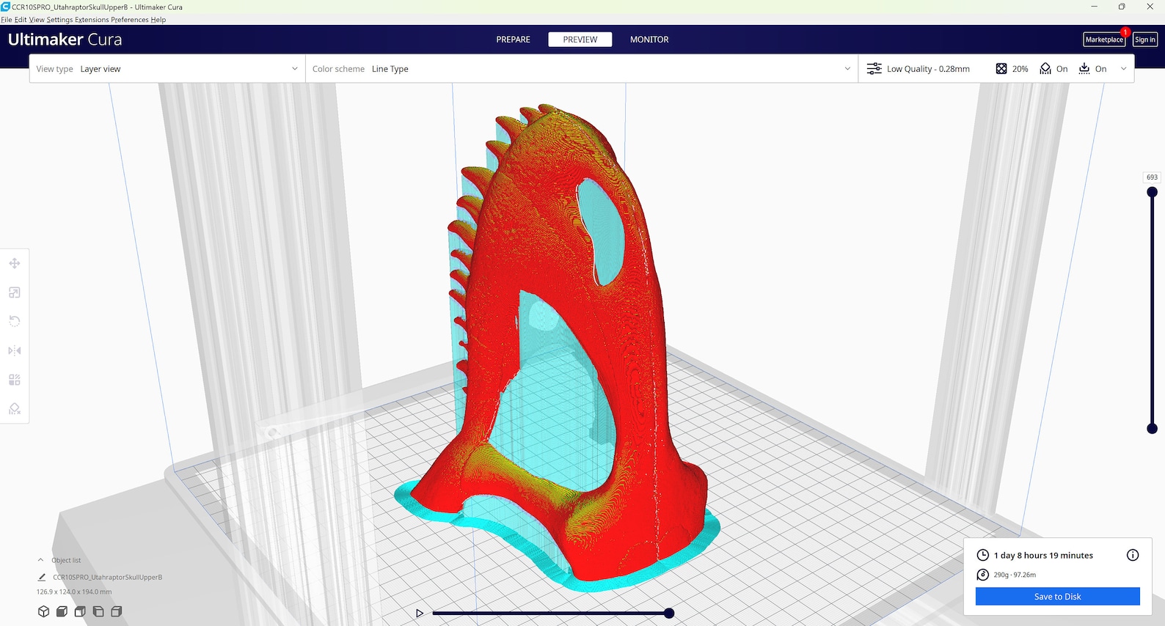Click the layer number 693 field
The image size is (1165, 626).
tap(1152, 177)
